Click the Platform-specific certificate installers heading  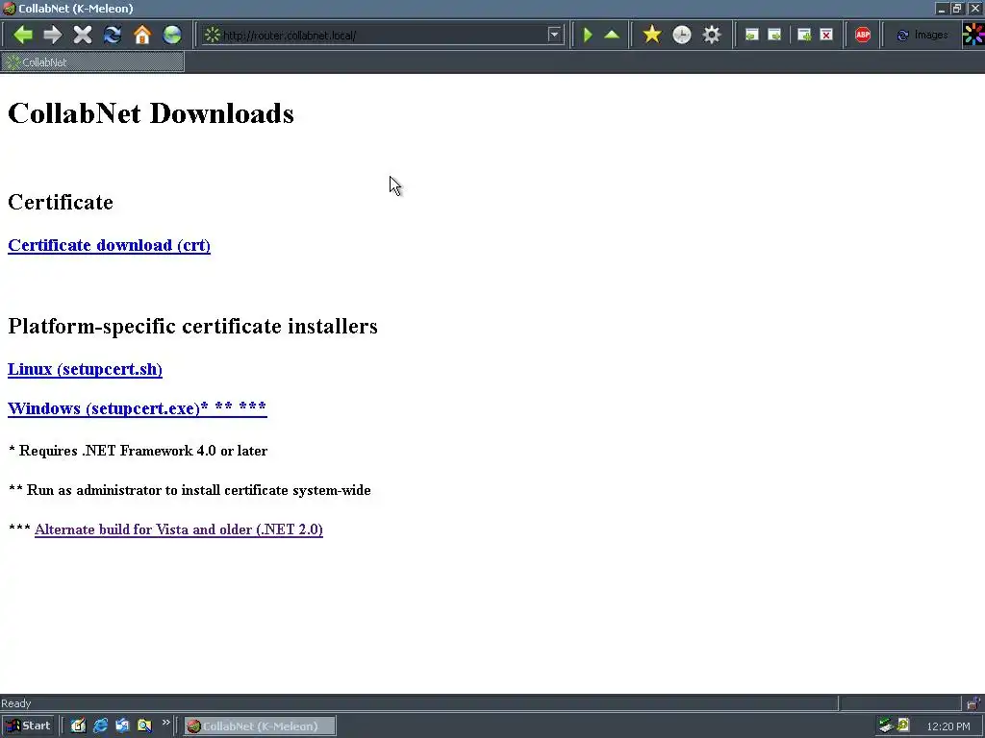click(192, 327)
